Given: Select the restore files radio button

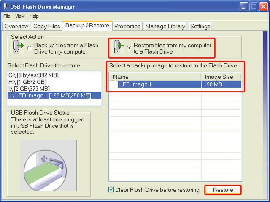Looking at the screenshot, I should click(x=129, y=48).
